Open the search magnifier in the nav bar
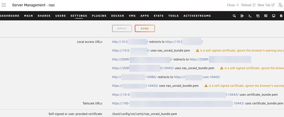284x117 pixels. pos(234,16)
